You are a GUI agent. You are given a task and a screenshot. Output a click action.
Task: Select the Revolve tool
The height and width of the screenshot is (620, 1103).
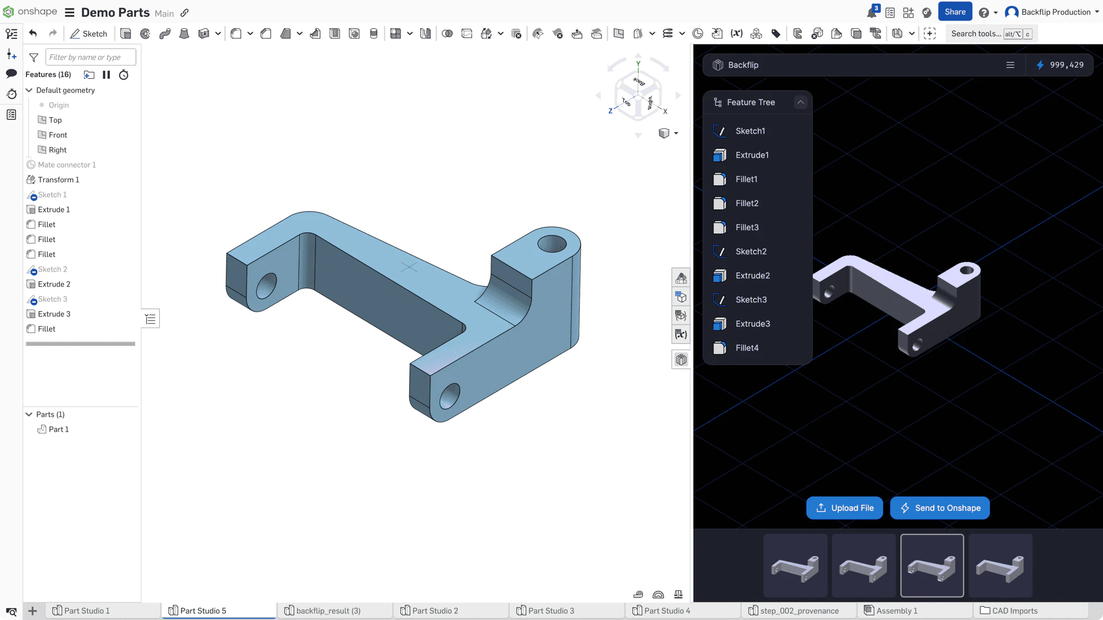pos(145,34)
